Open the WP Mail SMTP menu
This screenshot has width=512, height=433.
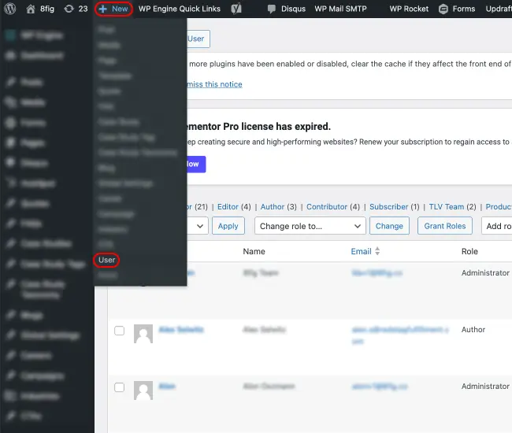(x=340, y=9)
